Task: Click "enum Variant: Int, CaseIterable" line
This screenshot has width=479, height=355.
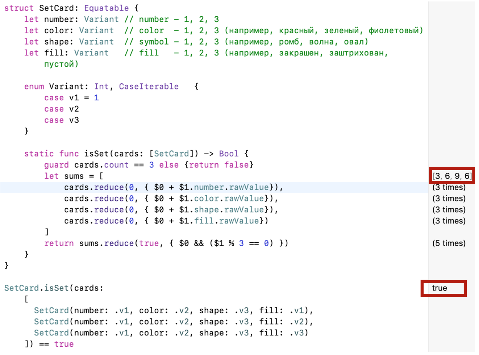Action: [112, 87]
